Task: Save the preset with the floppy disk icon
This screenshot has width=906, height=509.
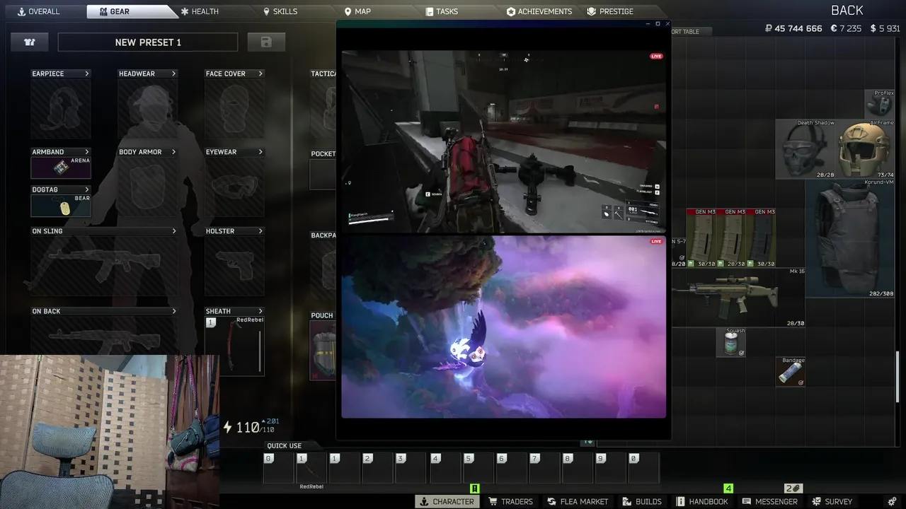Action: click(266, 42)
